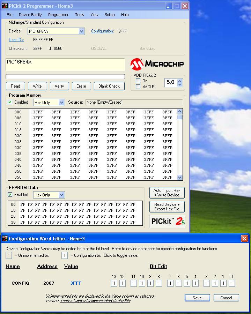Click the Microchip logo
The image size is (251, 314).
point(157,64)
